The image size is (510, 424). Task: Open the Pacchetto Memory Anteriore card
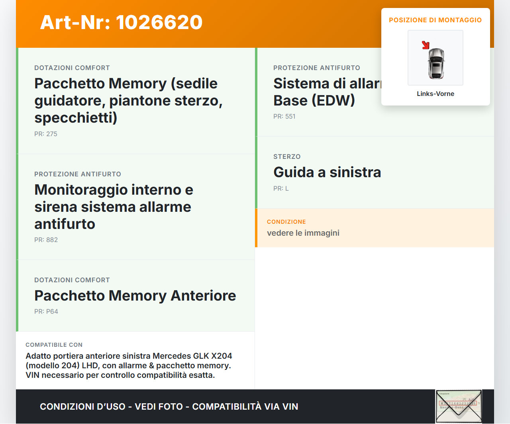135,296
